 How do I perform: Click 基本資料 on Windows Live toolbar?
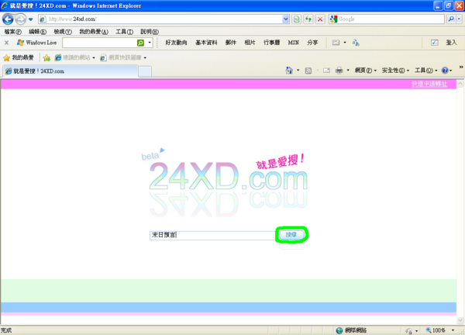[x=206, y=43]
